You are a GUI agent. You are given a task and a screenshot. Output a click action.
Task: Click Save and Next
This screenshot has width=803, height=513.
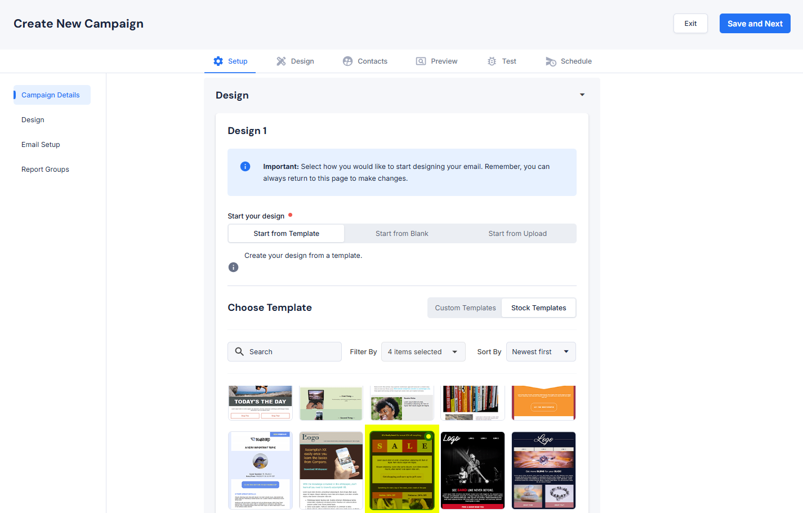[755, 23]
